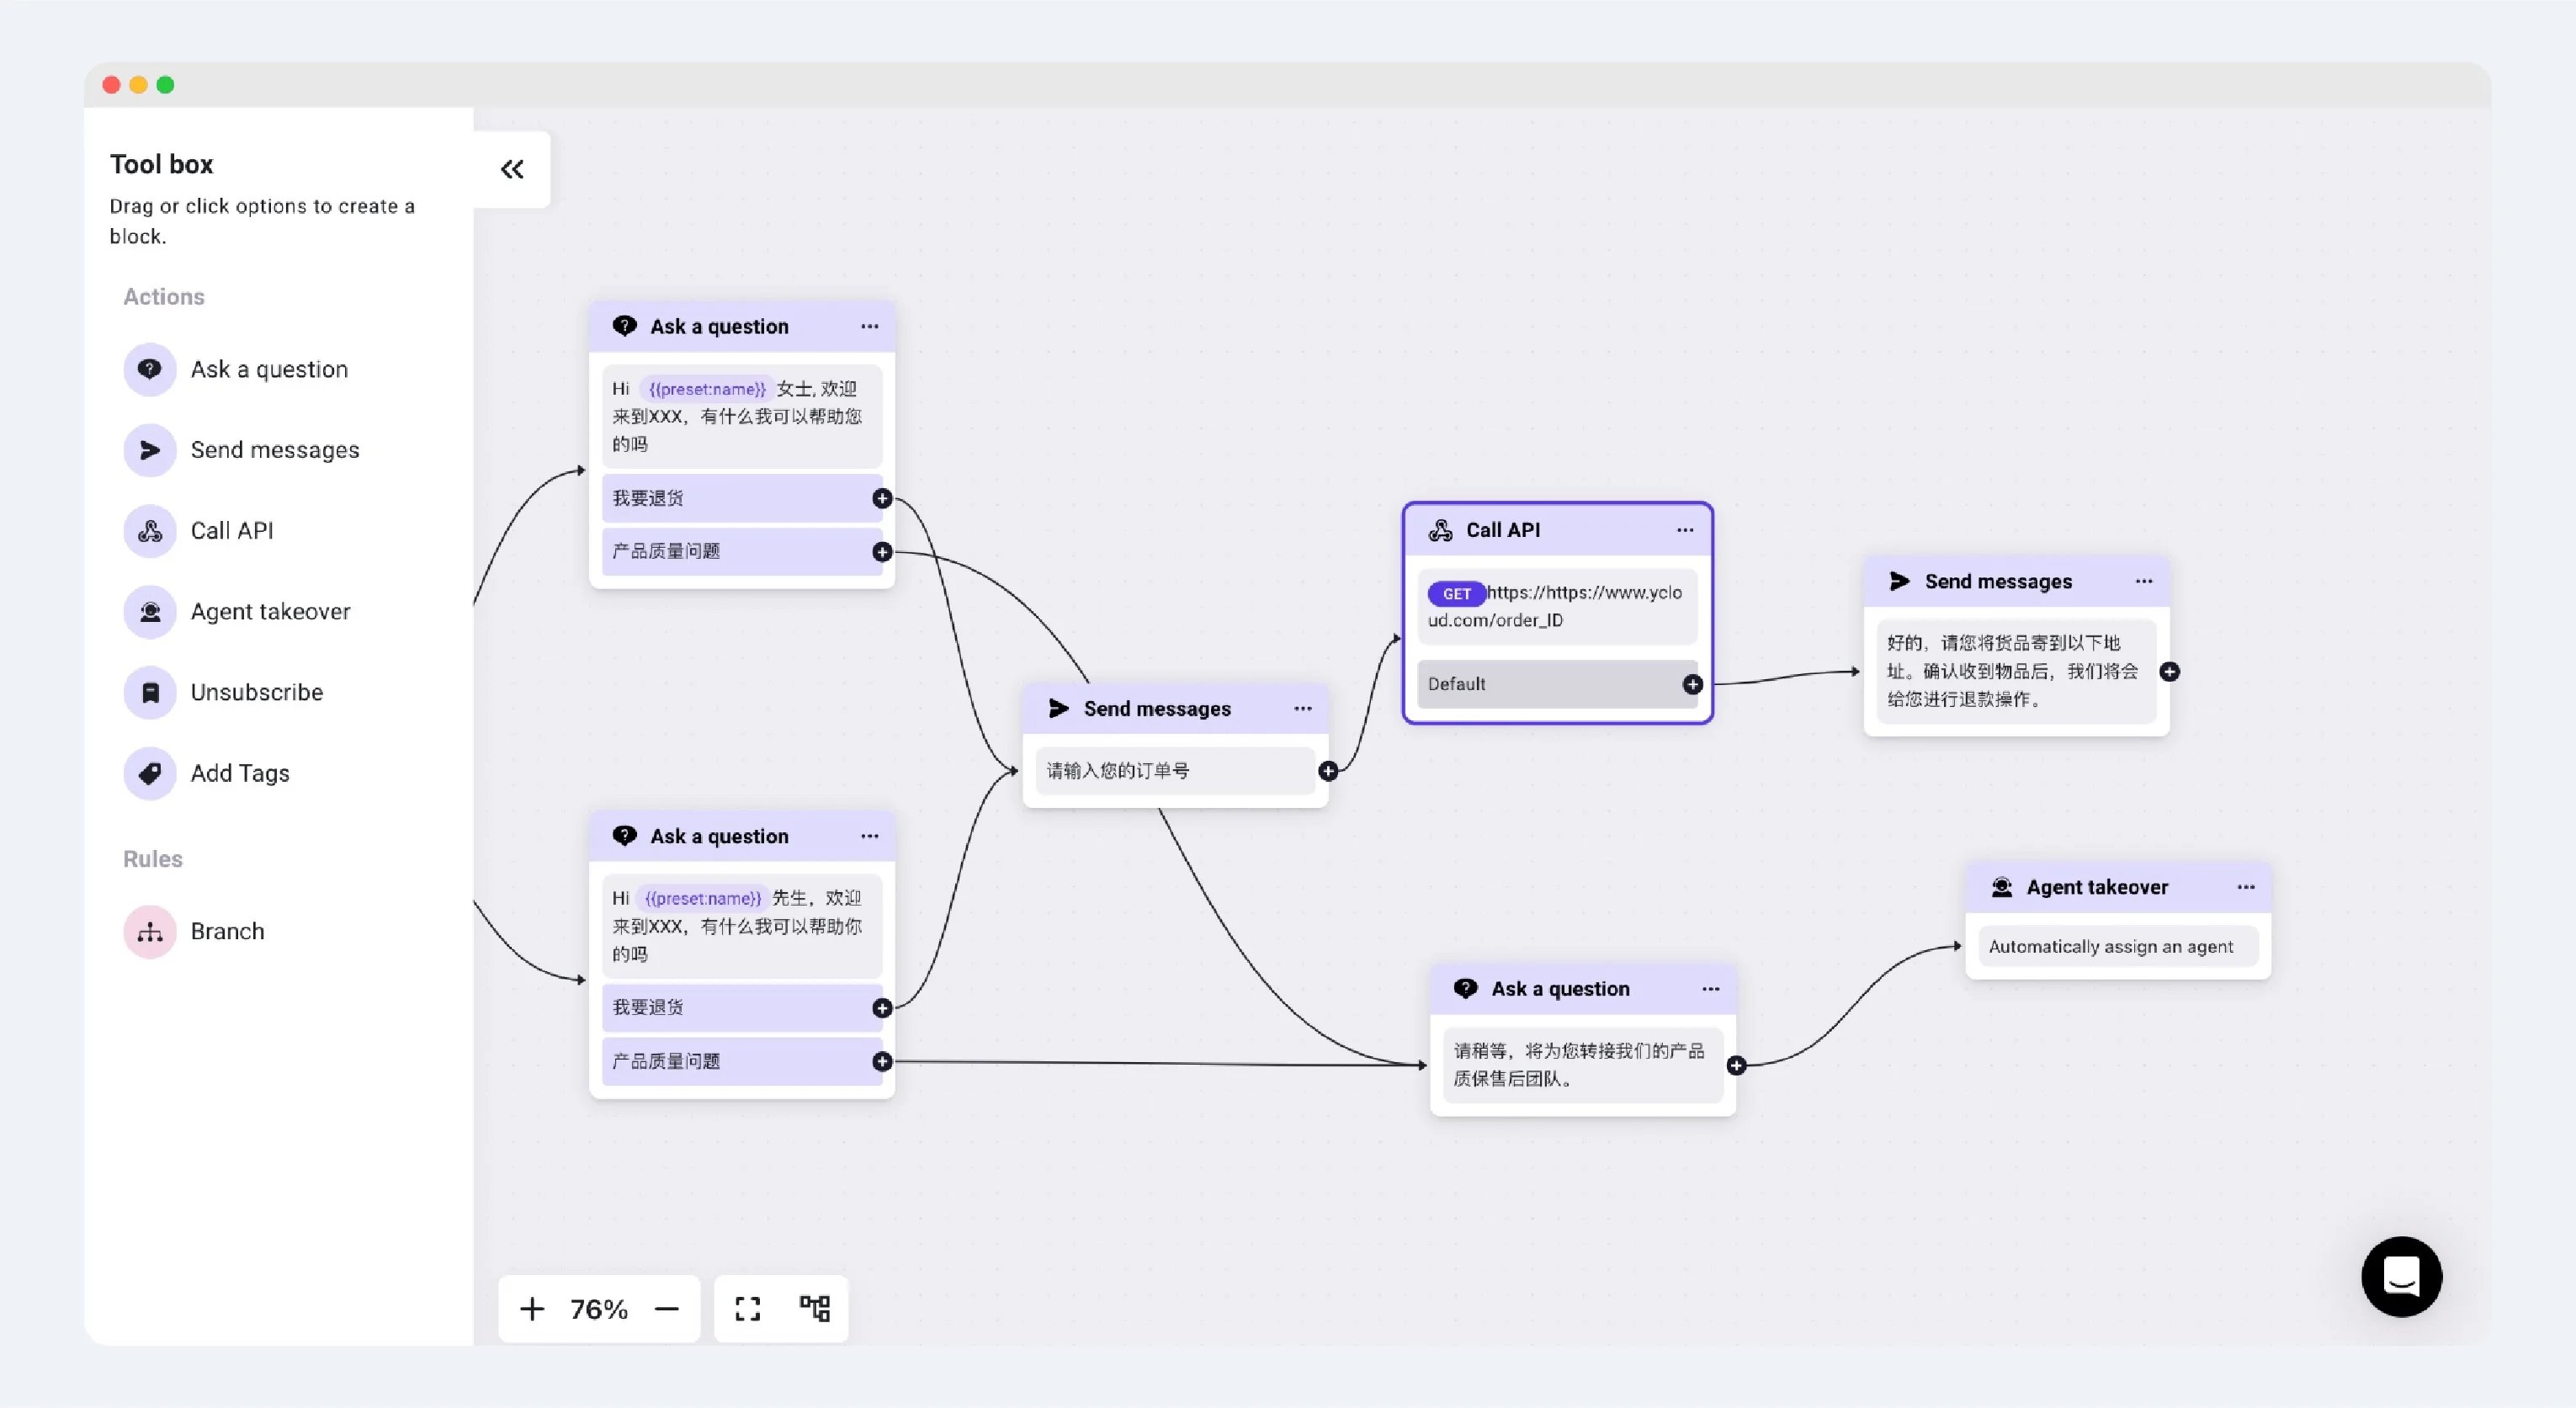Zoom in with the plus button
This screenshot has height=1408, width=2576.
pos(532,1309)
